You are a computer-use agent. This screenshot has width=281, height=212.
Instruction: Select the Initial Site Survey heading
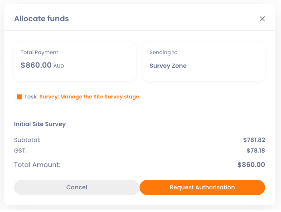coord(40,124)
